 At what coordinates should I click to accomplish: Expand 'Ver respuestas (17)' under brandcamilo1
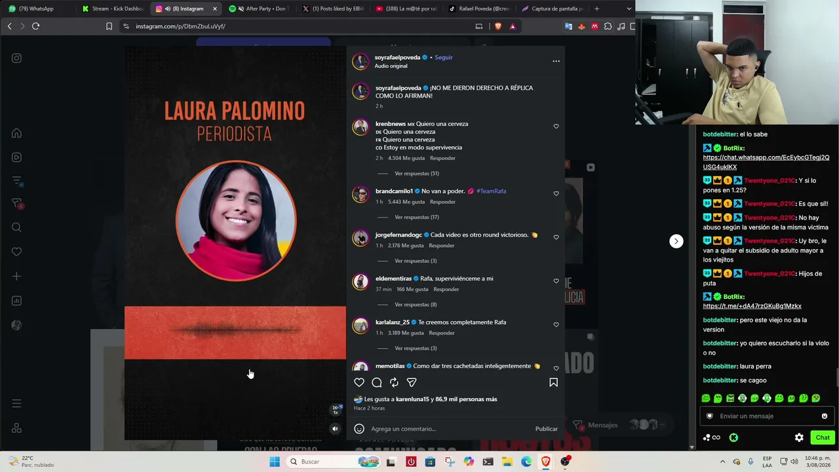point(417,217)
